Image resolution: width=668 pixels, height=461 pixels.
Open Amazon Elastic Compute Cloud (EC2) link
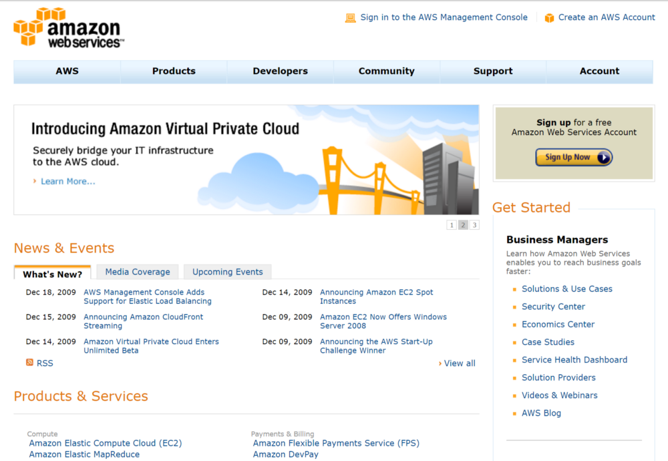[106, 443]
